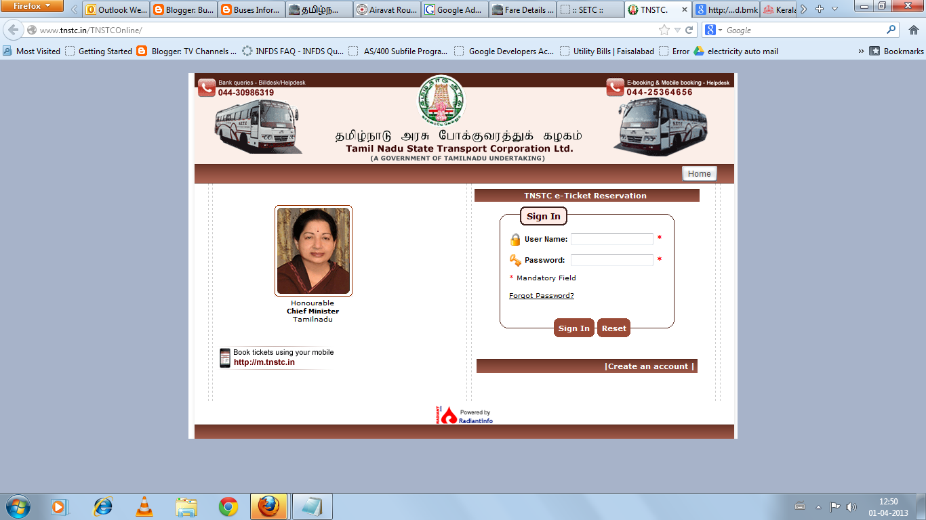This screenshot has height=520, width=926.
Task: Click inside the User Name field
Action: point(611,238)
